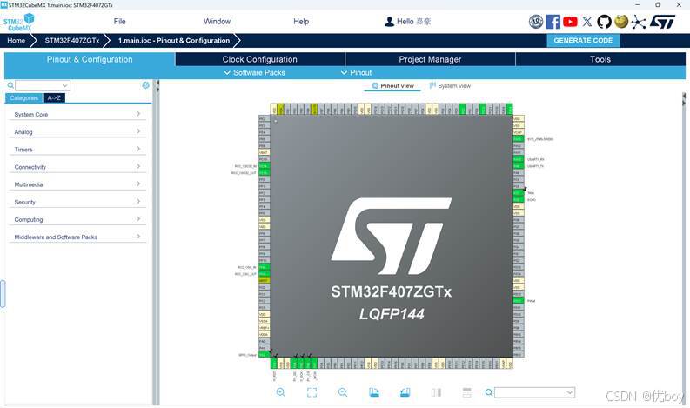Click the ST logo in top right
The height and width of the screenshot is (408, 690).
tap(663, 22)
